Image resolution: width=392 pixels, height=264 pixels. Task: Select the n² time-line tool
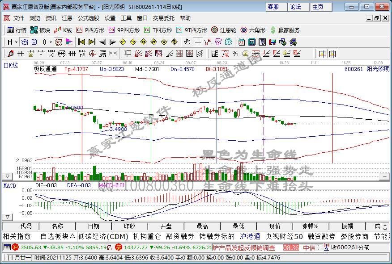click(82, 54)
